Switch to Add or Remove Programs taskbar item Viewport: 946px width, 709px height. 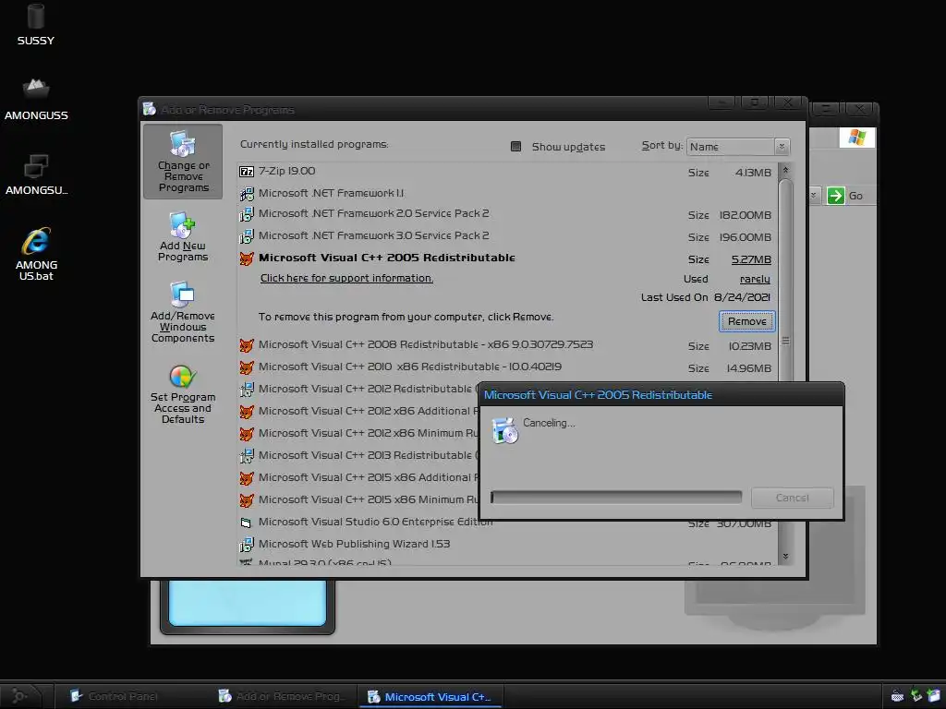point(283,696)
